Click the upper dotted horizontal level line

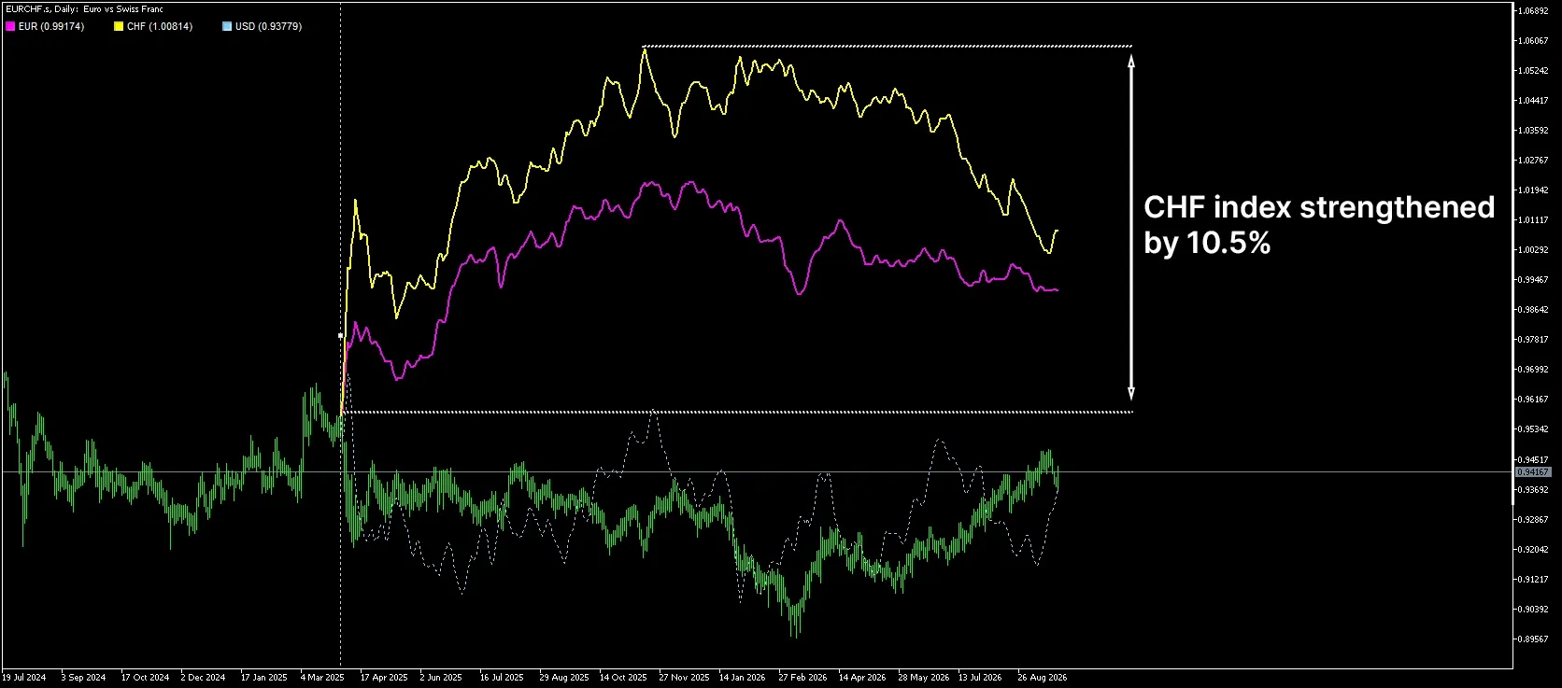(x=887, y=46)
